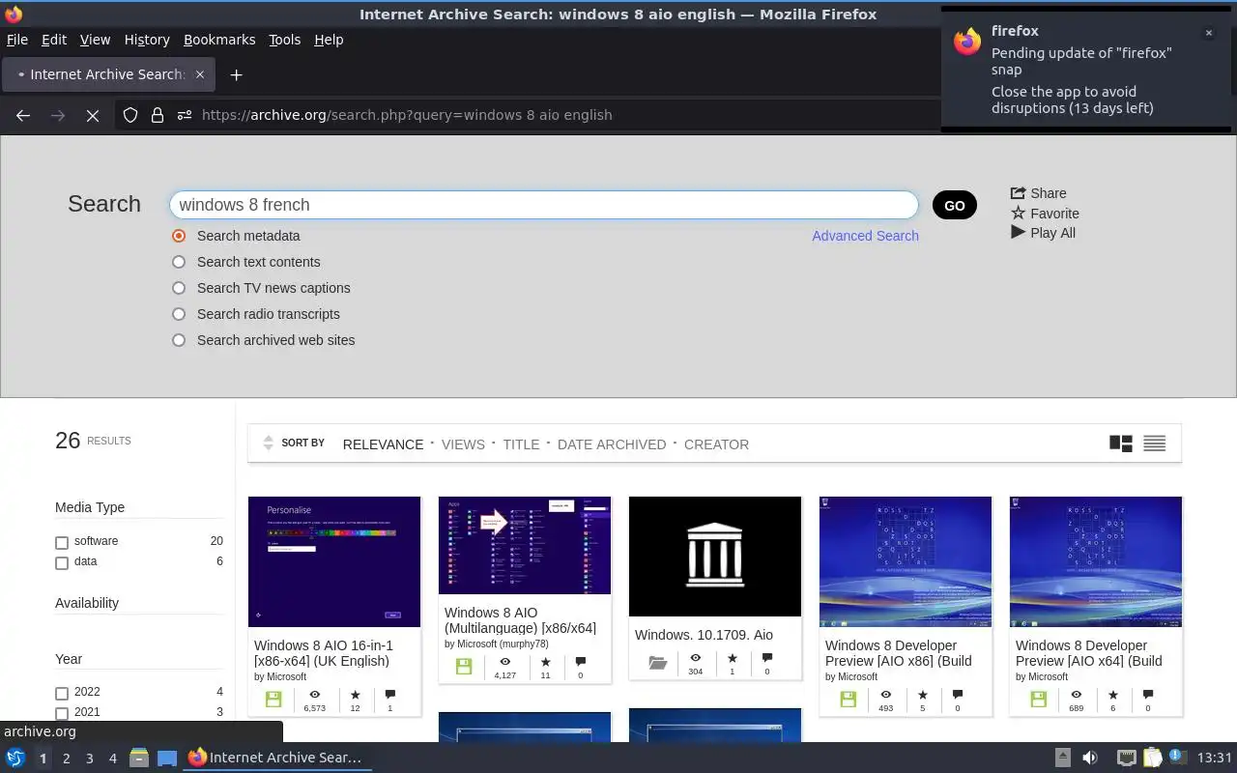Open the application launcher in the taskbar

coord(15,758)
